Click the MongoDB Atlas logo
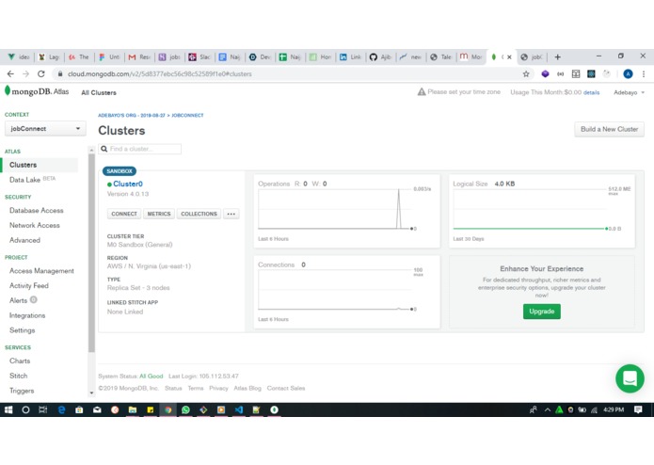This screenshot has width=654, height=465. coord(37,91)
